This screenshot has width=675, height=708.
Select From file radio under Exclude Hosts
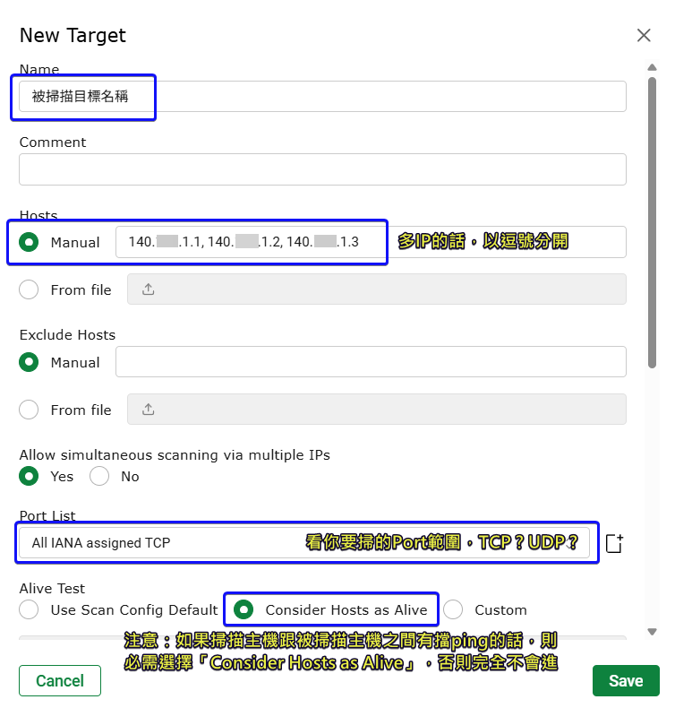[x=30, y=410]
